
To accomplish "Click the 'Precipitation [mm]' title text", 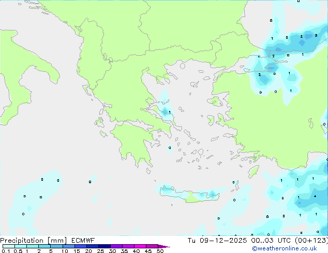I will point(33,241).
